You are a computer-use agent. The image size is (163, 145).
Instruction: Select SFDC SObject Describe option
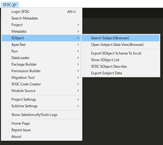click(x=120, y=67)
